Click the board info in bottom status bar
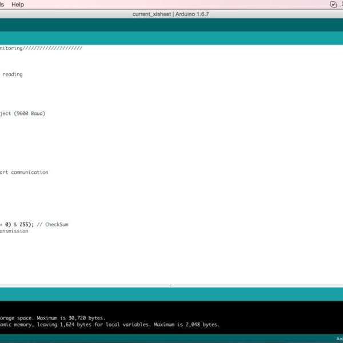Screen dimensions: 343x343 (339, 339)
